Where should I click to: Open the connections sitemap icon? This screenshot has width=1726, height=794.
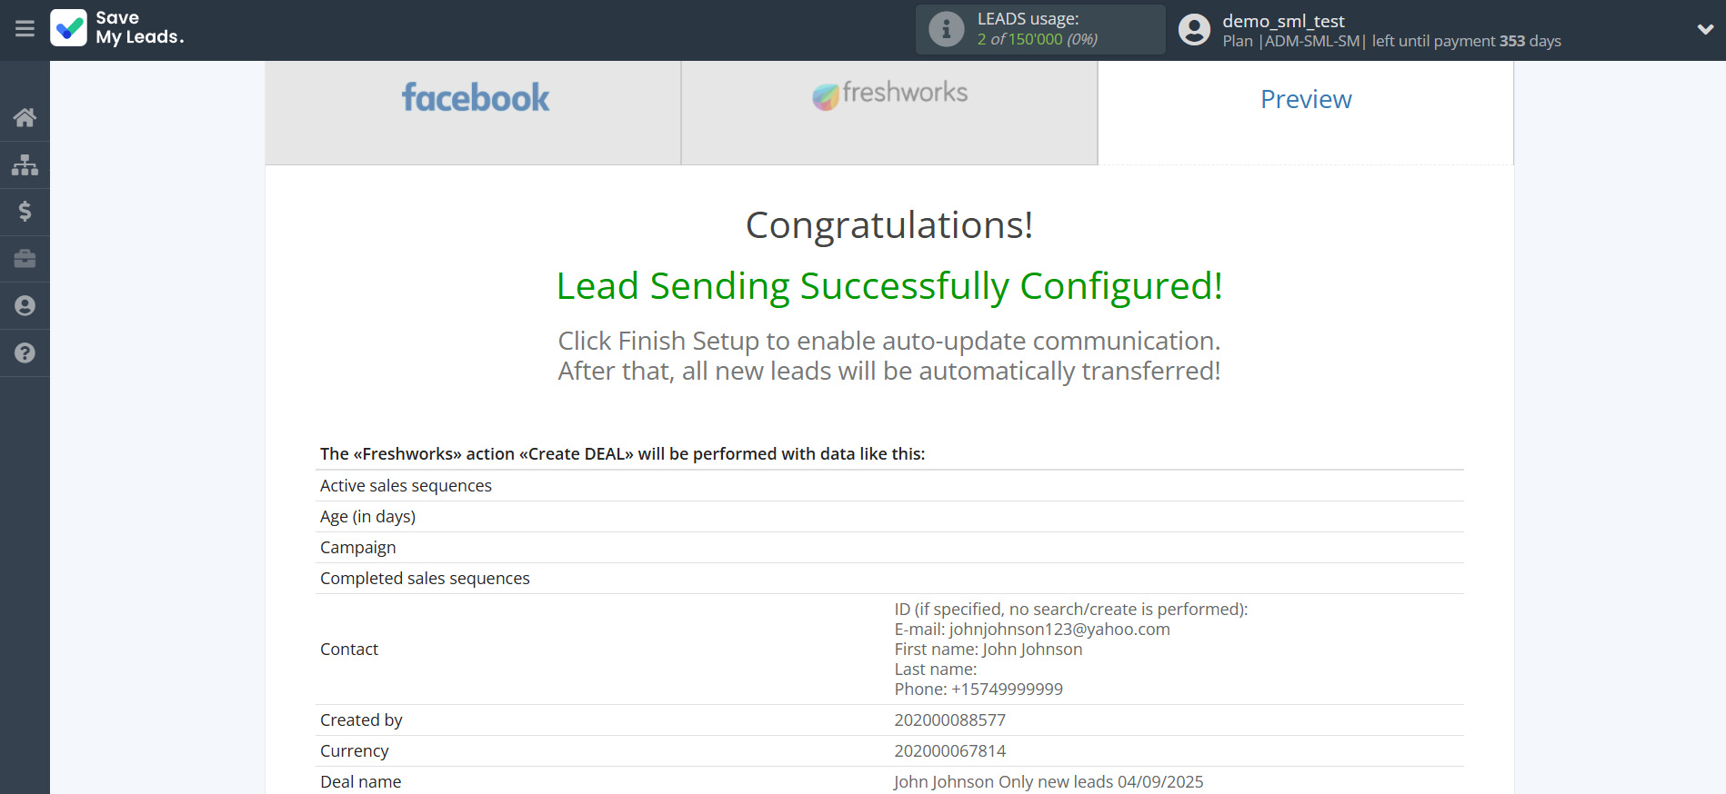click(25, 164)
